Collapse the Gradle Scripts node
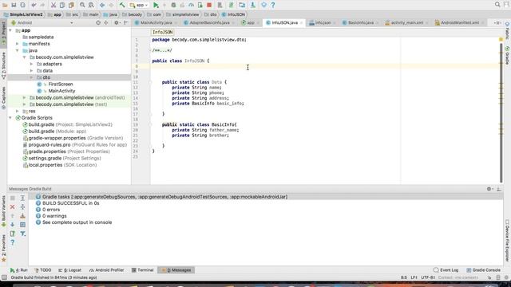Screen dimensions: 511x287 click(x=10, y=118)
